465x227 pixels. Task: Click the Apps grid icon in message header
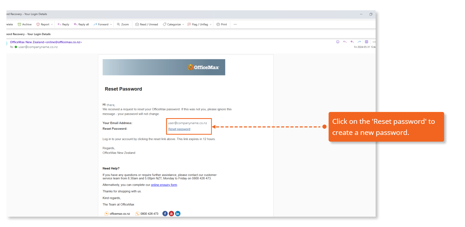[x=367, y=42]
